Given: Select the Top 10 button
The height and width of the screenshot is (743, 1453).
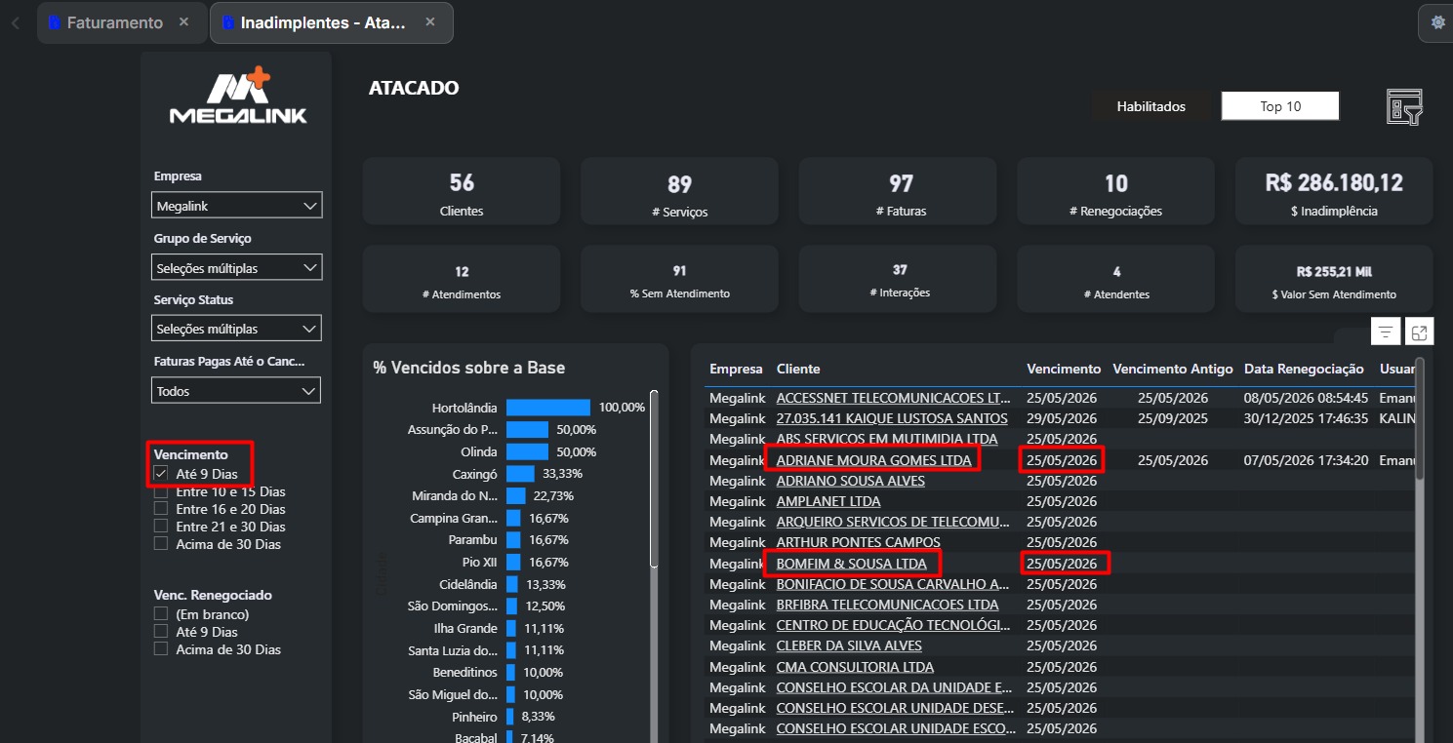Looking at the screenshot, I should (x=1280, y=106).
